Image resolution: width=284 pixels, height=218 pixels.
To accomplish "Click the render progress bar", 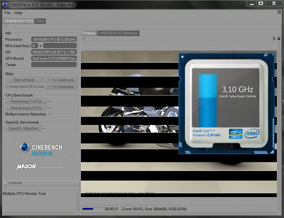I will pyautogui.click(x=93, y=209).
